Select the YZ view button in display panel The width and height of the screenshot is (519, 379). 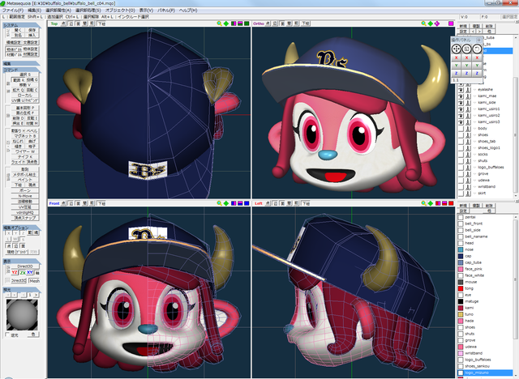click(x=15, y=272)
